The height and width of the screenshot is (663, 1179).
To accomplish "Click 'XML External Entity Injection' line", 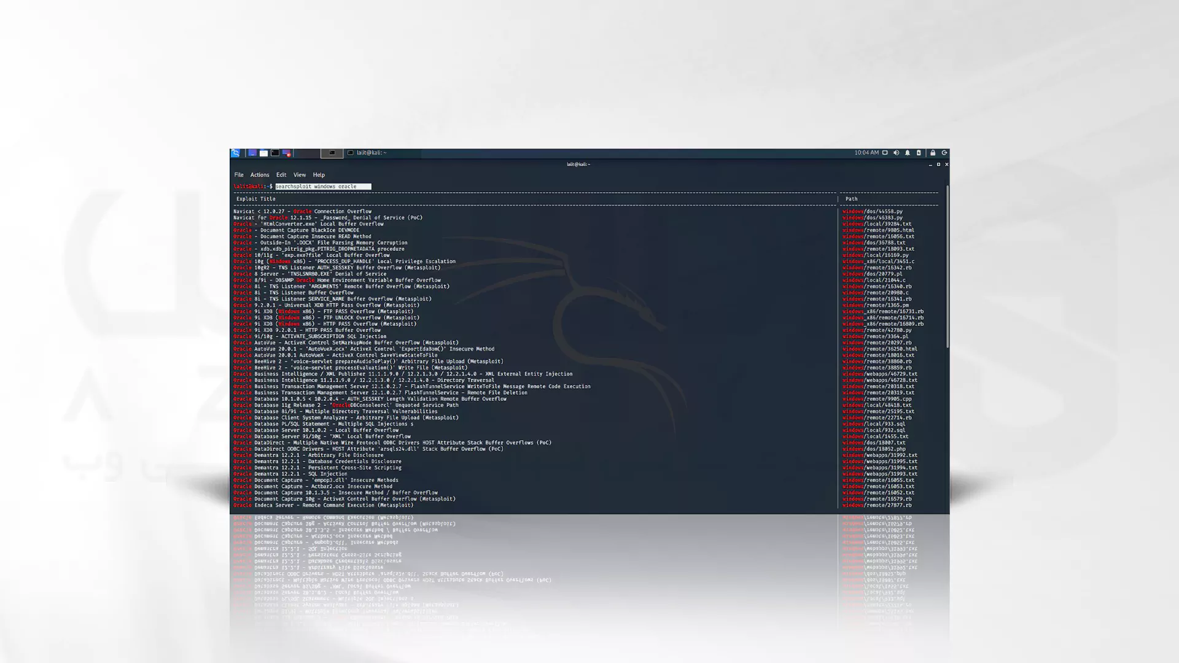I will pos(403,374).
